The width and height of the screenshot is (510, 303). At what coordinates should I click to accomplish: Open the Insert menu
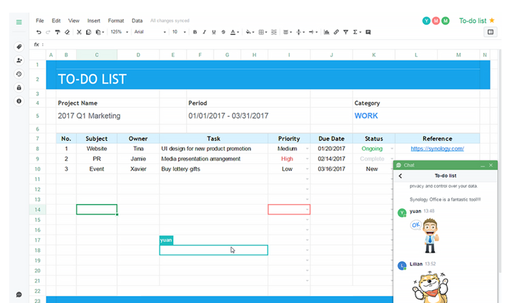point(94,20)
